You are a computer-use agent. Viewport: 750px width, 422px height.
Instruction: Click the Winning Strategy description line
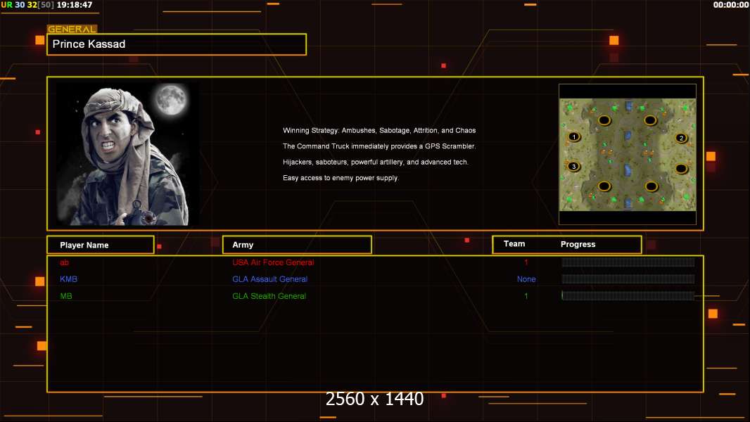[x=379, y=131]
